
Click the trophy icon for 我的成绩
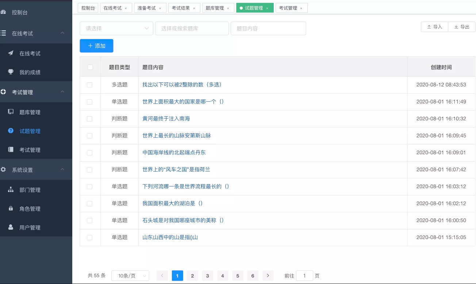click(x=11, y=72)
